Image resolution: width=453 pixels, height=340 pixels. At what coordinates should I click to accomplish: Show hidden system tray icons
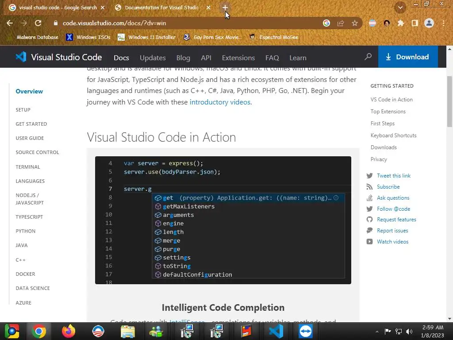377,331
